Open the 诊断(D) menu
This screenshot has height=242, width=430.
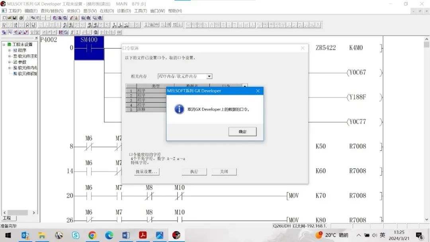click(x=124, y=11)
